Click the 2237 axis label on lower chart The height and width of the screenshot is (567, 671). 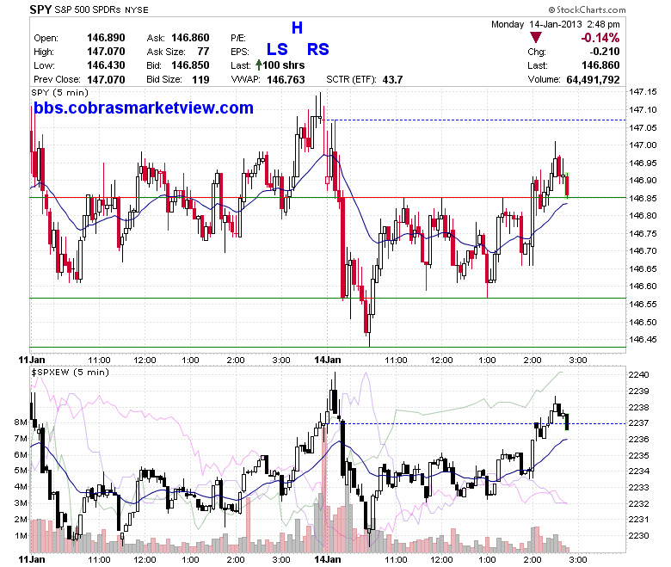[638, 422]
